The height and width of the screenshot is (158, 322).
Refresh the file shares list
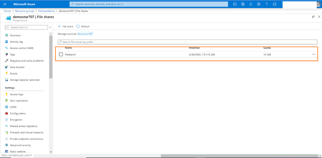(83, 26)
